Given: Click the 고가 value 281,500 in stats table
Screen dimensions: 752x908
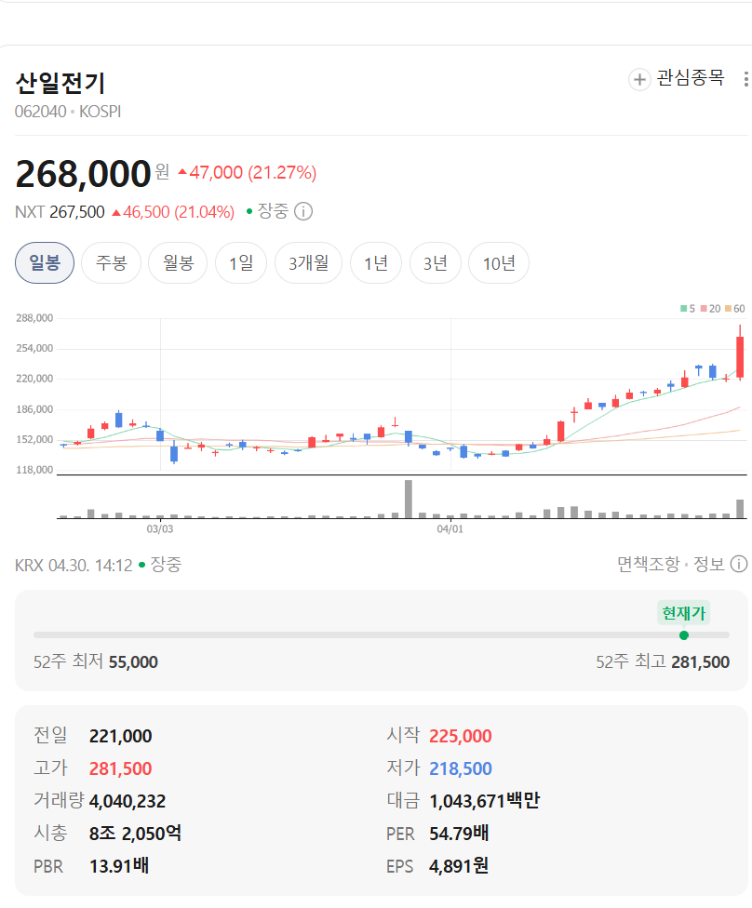Looking at the screenshot, I should coord(120,768).
